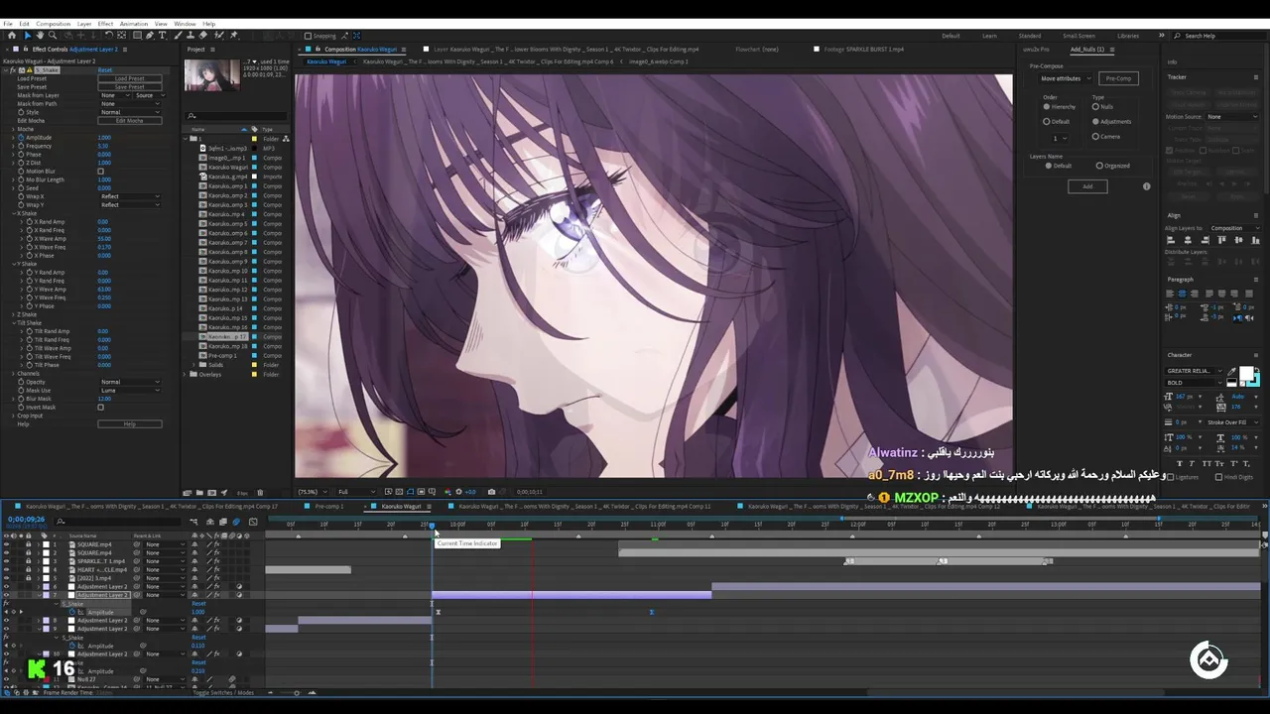Click the Search Help magnifier icon
Screen dimensions: 1270x714
1178,36
